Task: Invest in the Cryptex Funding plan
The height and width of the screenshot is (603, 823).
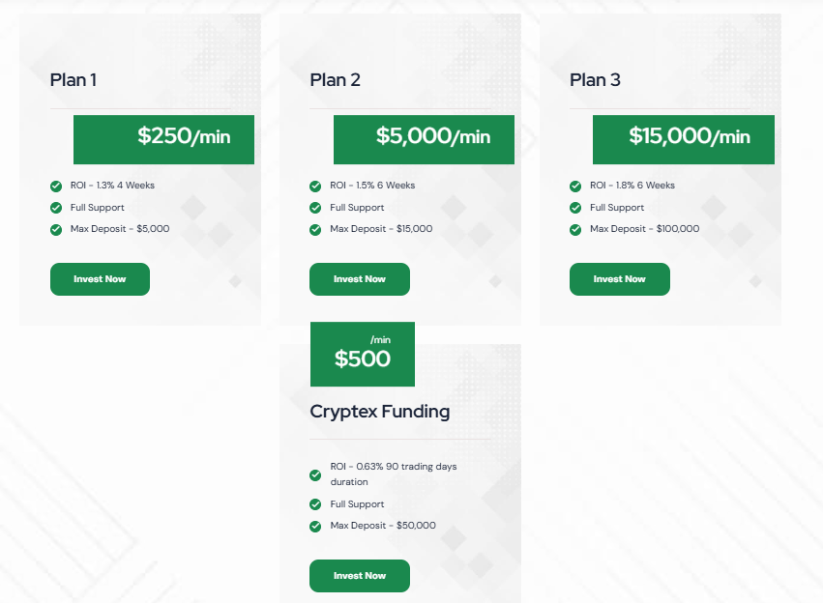Action: pos(359,576)
